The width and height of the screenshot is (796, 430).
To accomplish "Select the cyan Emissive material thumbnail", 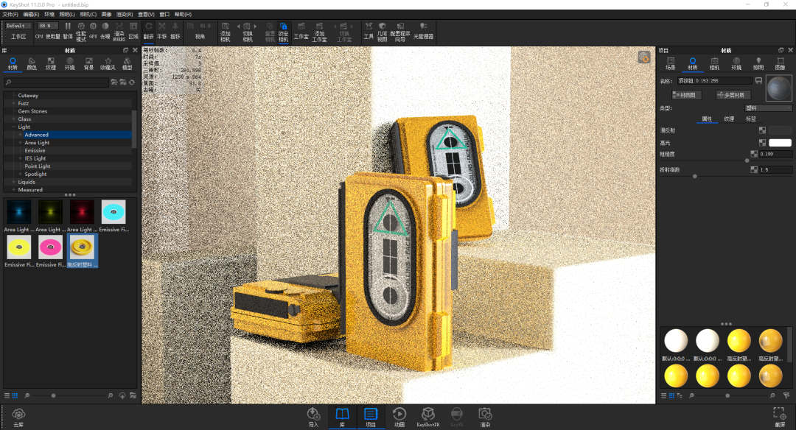I will point(114,214).
